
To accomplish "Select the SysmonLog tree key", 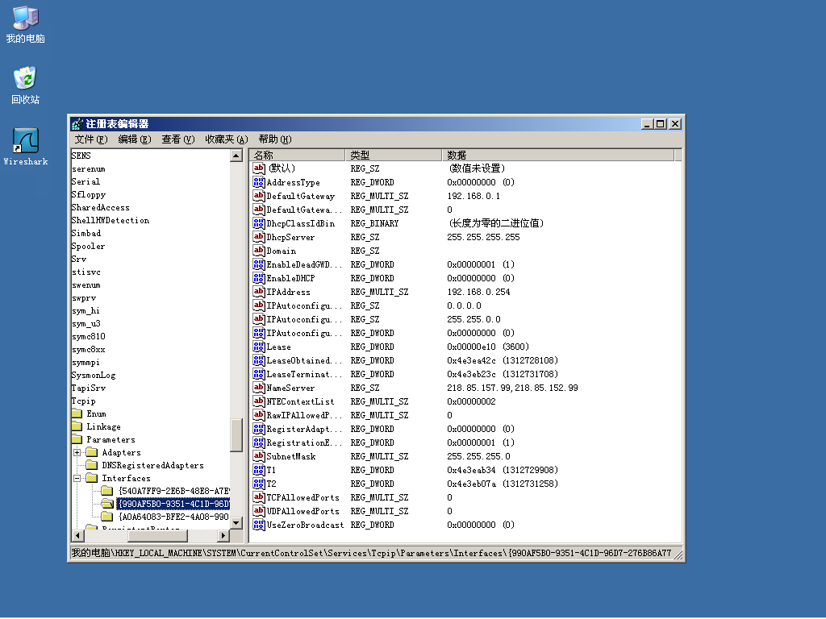I will click(x=94, y=375).
